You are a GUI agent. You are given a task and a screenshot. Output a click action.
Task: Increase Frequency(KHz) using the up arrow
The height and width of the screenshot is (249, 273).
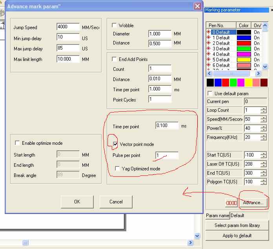(x=263, y=136)
